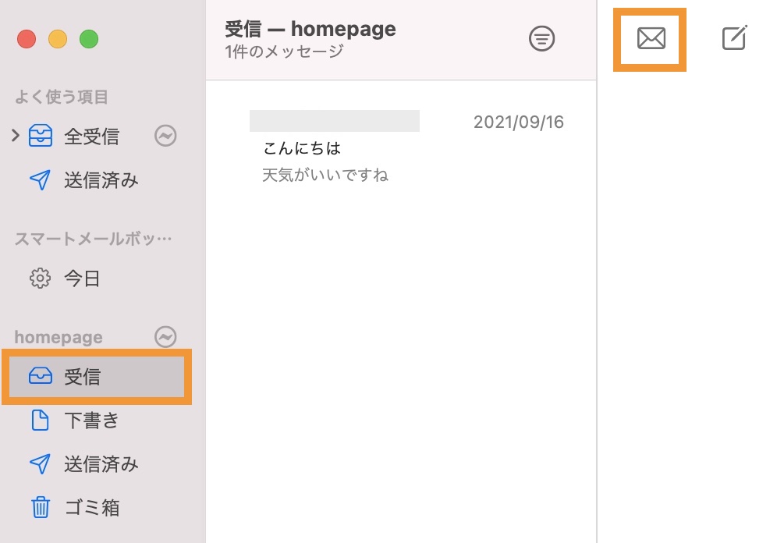Open 送信済み under favorites
777x543 pixels.
101,180
